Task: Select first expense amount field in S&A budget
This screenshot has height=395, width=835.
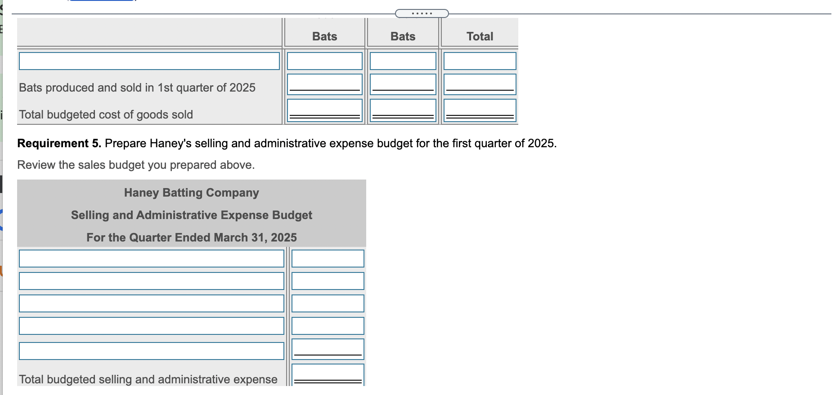Action: [x=328, y=259]
